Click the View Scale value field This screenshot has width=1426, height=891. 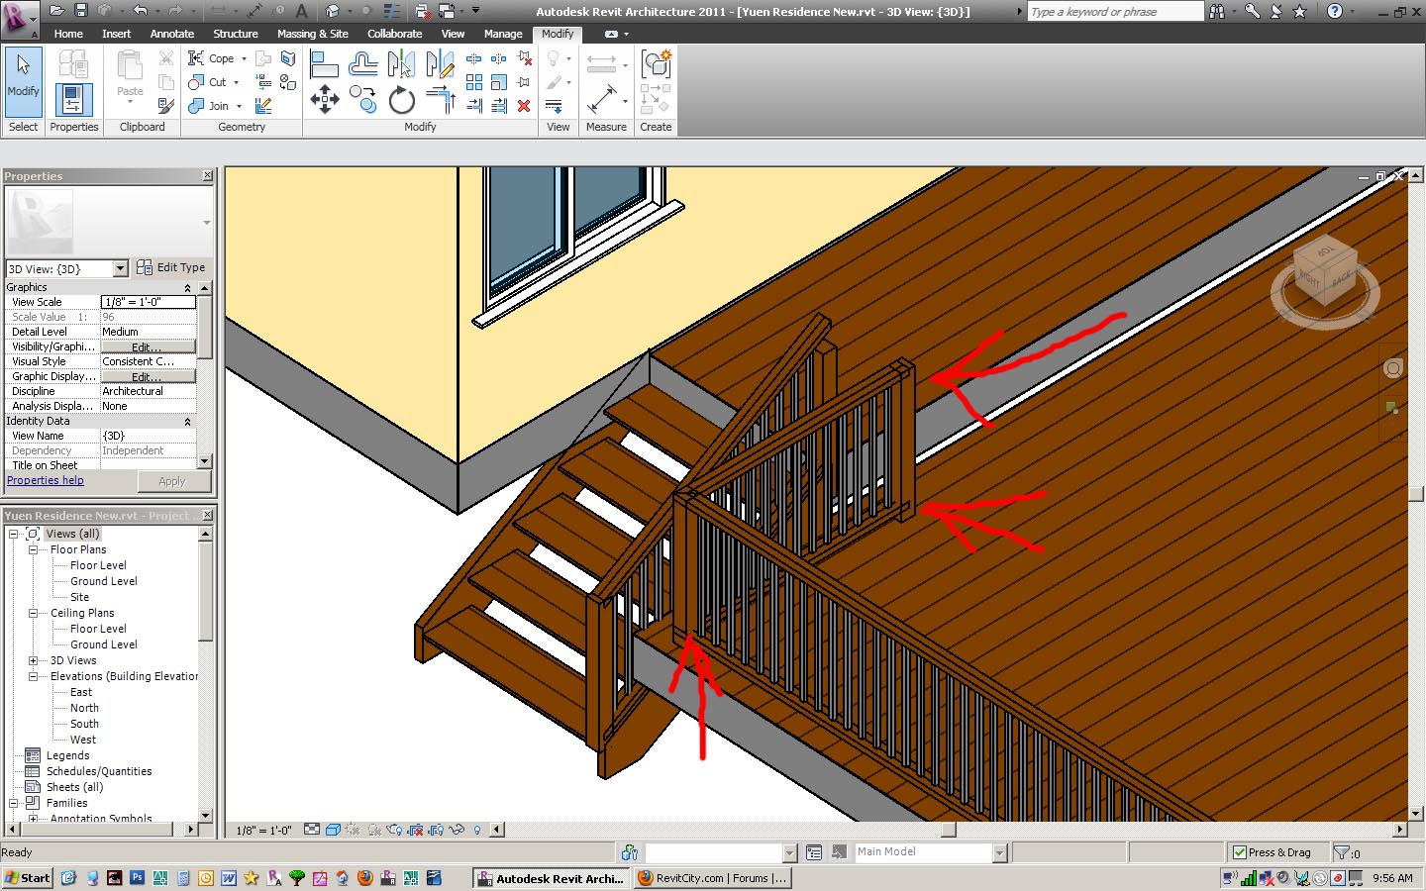click(x=149, y=302)
